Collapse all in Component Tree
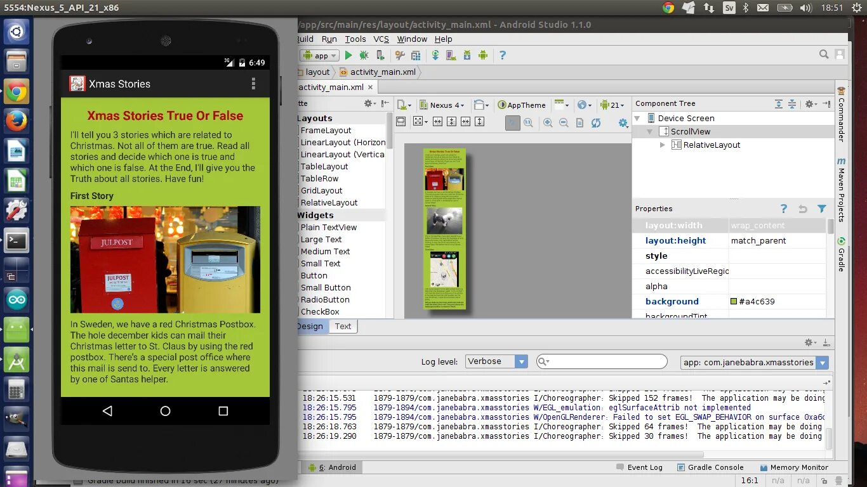This screenshot has width=867, height=487. 792,104
